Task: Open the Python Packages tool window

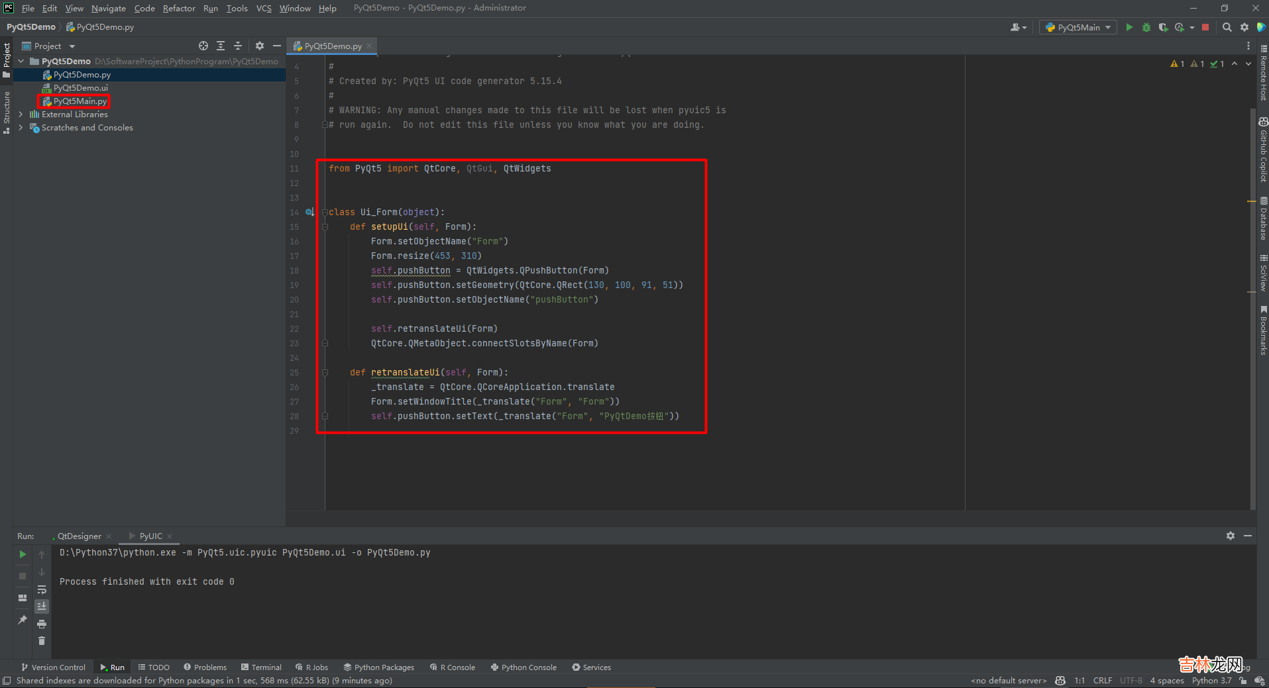Action: coord(379,667)
